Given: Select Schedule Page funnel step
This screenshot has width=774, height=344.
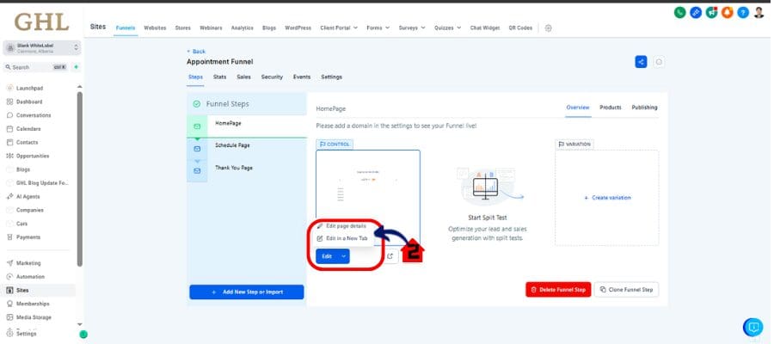Looking at the screenshot, I should 232,145.
